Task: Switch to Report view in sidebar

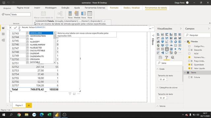Action: (3, 28)
